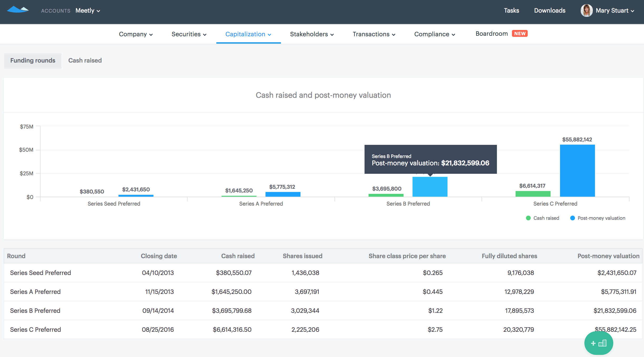Expand the Securities menu
This screenshot has width=644, height=357.
pyautogui.click(x=189, y=34)
